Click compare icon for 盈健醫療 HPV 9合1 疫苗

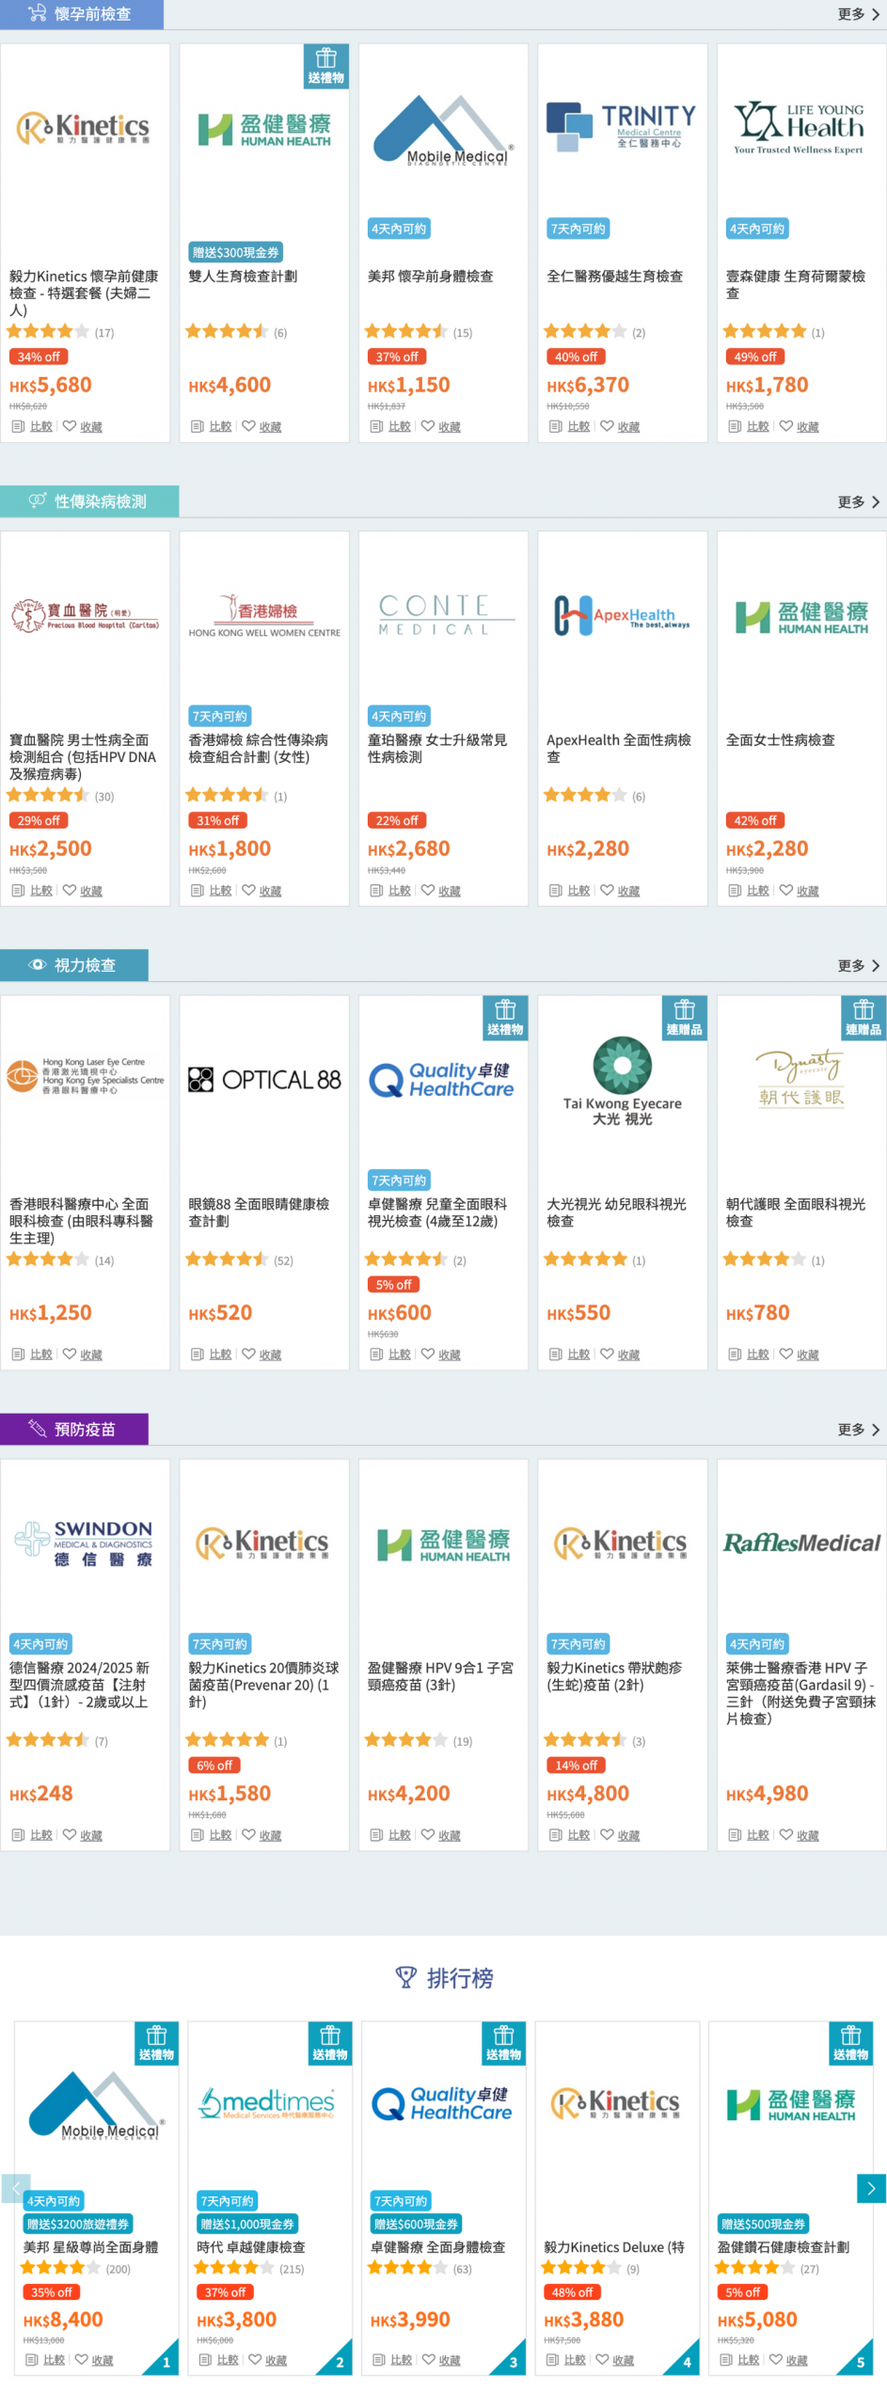tap(376, 1834)
